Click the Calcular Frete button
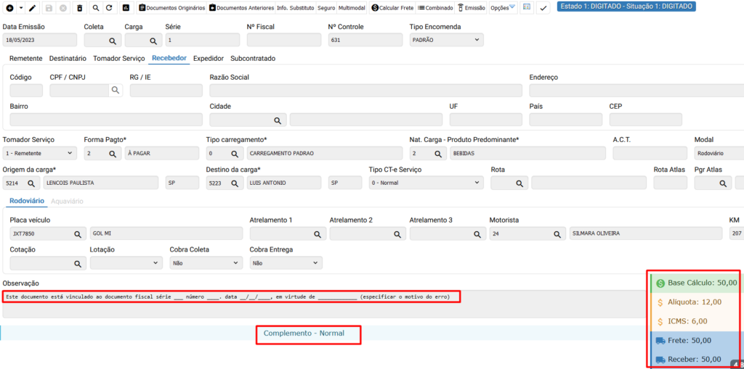Screen dimensions: 744x369 (392, 8)
